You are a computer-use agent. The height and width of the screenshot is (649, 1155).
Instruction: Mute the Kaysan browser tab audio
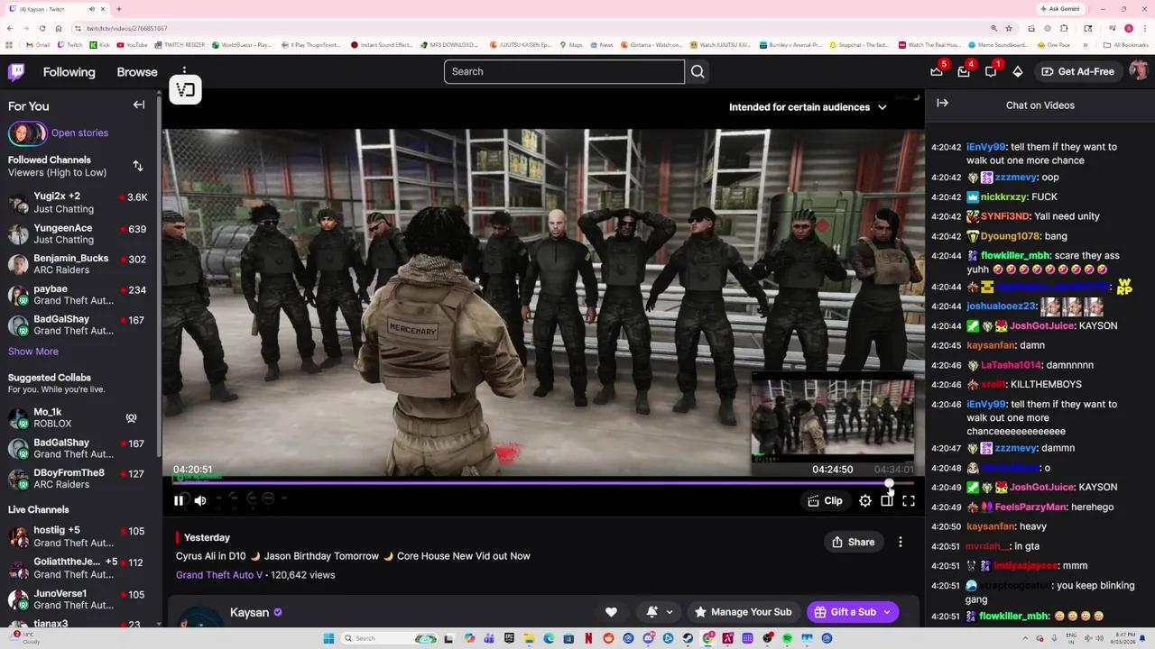(x=92, y=9)
